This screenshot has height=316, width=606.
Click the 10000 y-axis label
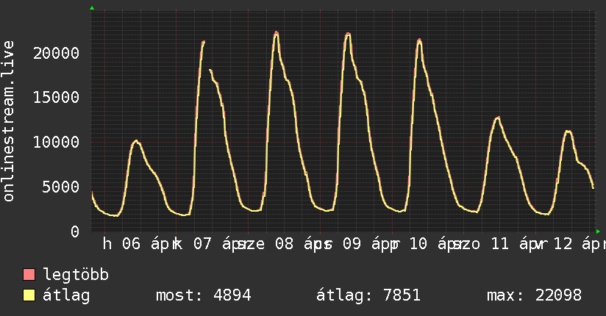56,142
